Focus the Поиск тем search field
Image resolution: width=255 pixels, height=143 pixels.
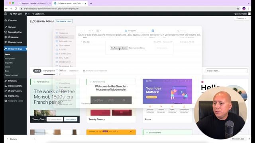[x=226, y=71]
